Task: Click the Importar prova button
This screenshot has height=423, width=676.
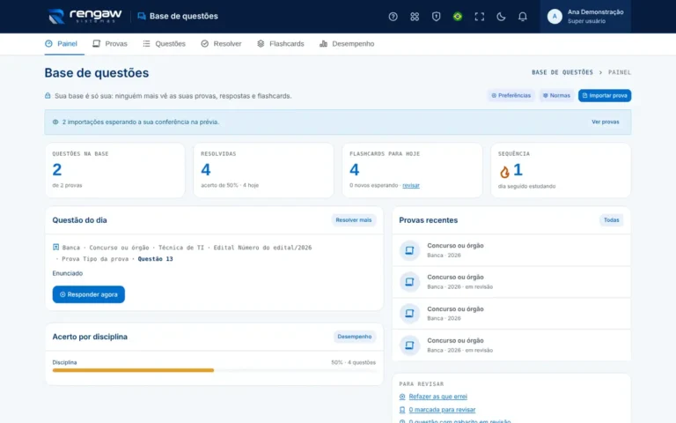Action: (x=605, y=95)
